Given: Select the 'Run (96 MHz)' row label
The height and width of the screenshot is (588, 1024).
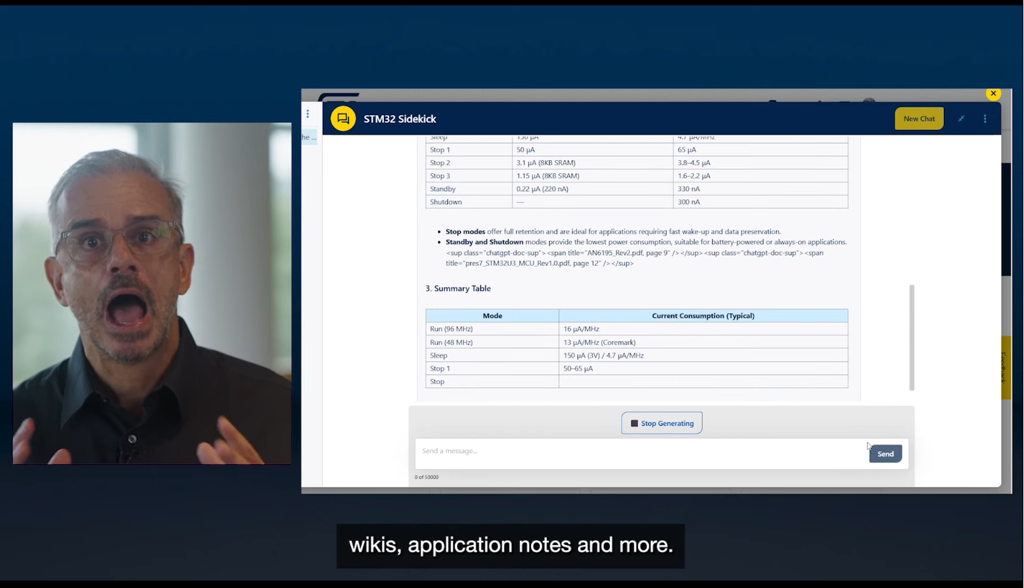Looking at the screenshot, I should click(451, 329).
